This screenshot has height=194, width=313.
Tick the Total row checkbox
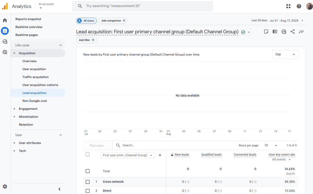click(88, 171)
